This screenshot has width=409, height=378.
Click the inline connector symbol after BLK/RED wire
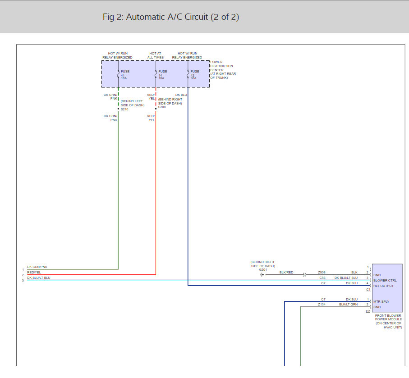pos(304,275)
